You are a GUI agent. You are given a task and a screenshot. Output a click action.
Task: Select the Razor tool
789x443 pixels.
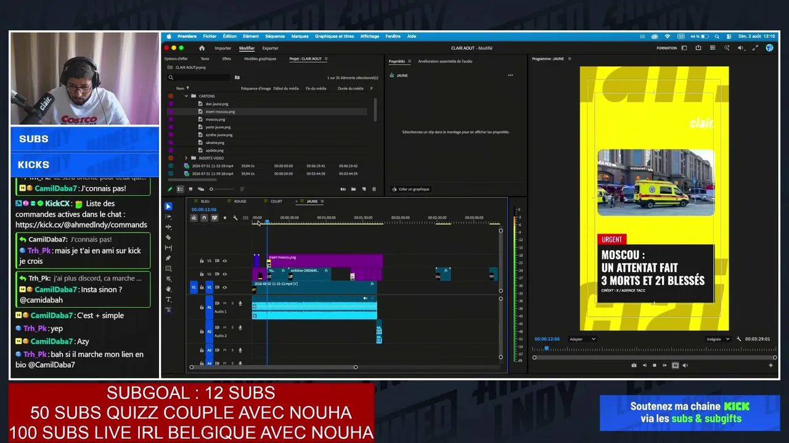168,237
